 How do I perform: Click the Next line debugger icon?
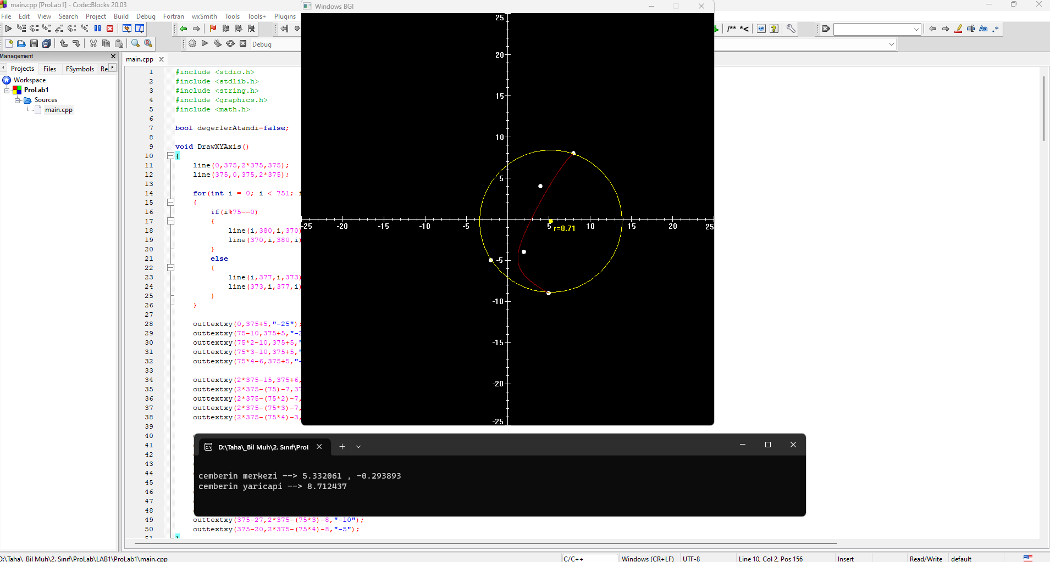click(34, 29)
